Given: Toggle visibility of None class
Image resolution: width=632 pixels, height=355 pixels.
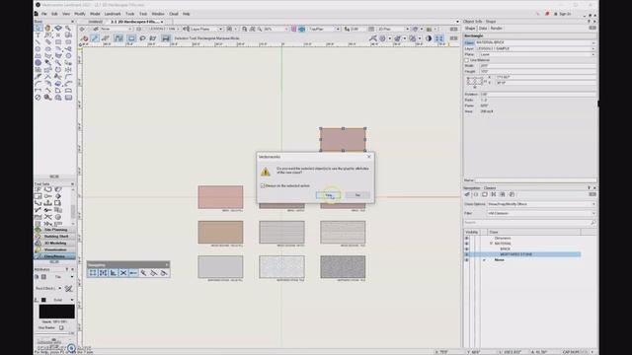Looking at the screenshot, I should tap(467, 260).
